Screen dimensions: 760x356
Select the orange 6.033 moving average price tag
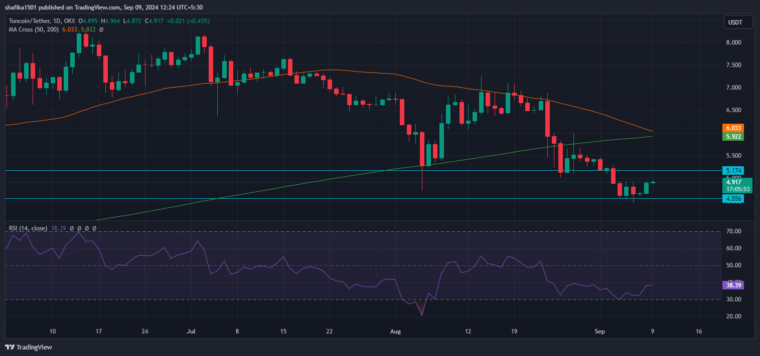tap(733, 128)
